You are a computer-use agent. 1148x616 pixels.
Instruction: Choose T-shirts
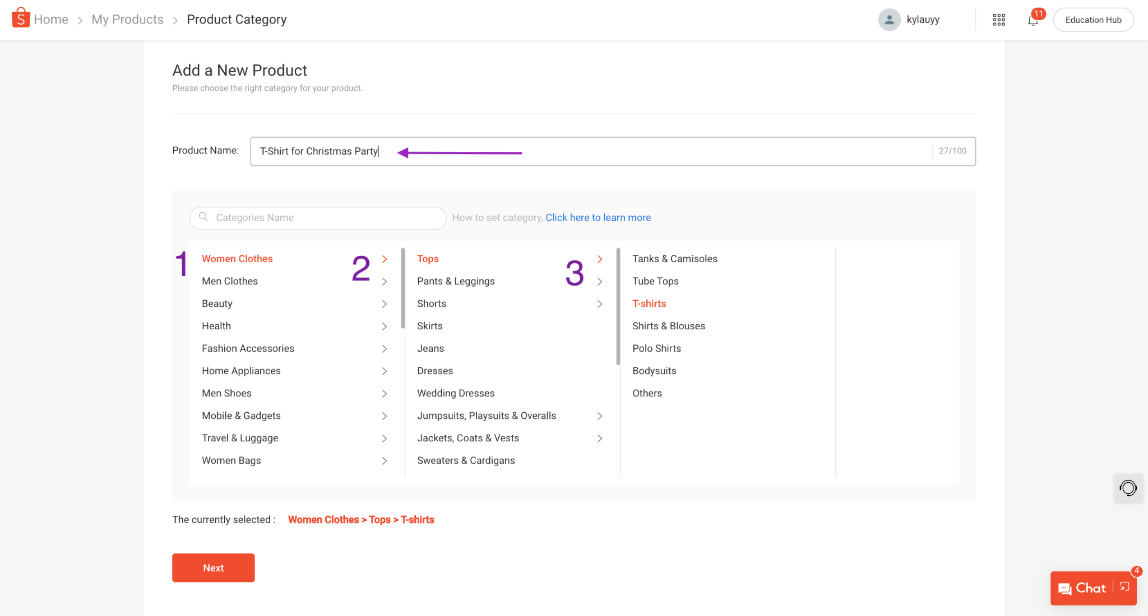(649, 304)
